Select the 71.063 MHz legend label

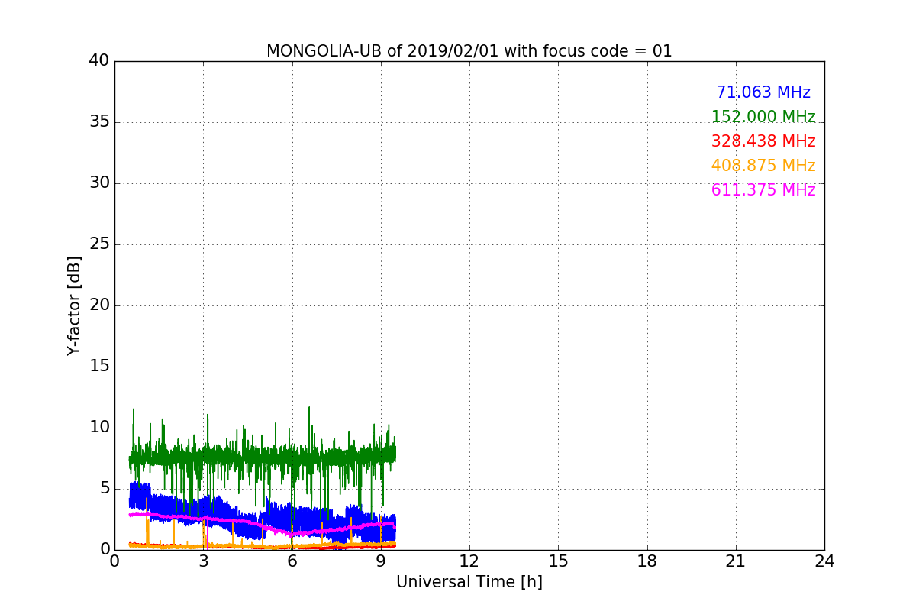[x=763, y=92]
